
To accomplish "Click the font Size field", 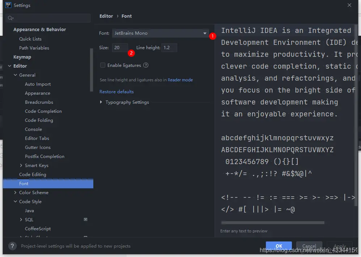I will coord(120,48).
